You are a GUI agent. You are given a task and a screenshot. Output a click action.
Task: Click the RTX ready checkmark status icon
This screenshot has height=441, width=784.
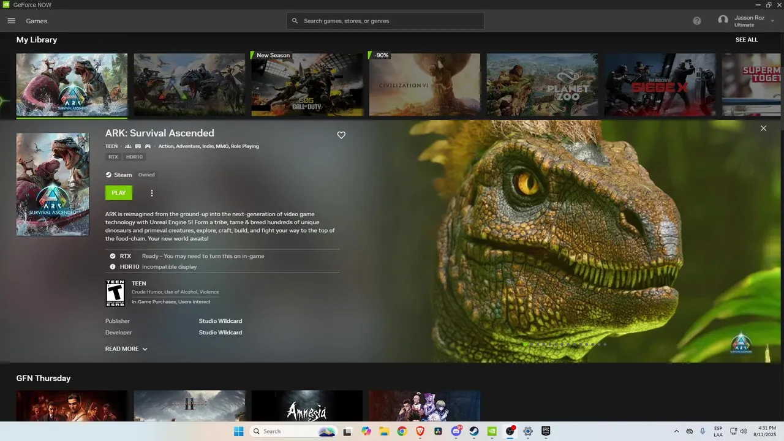click(x=113, y=256)
